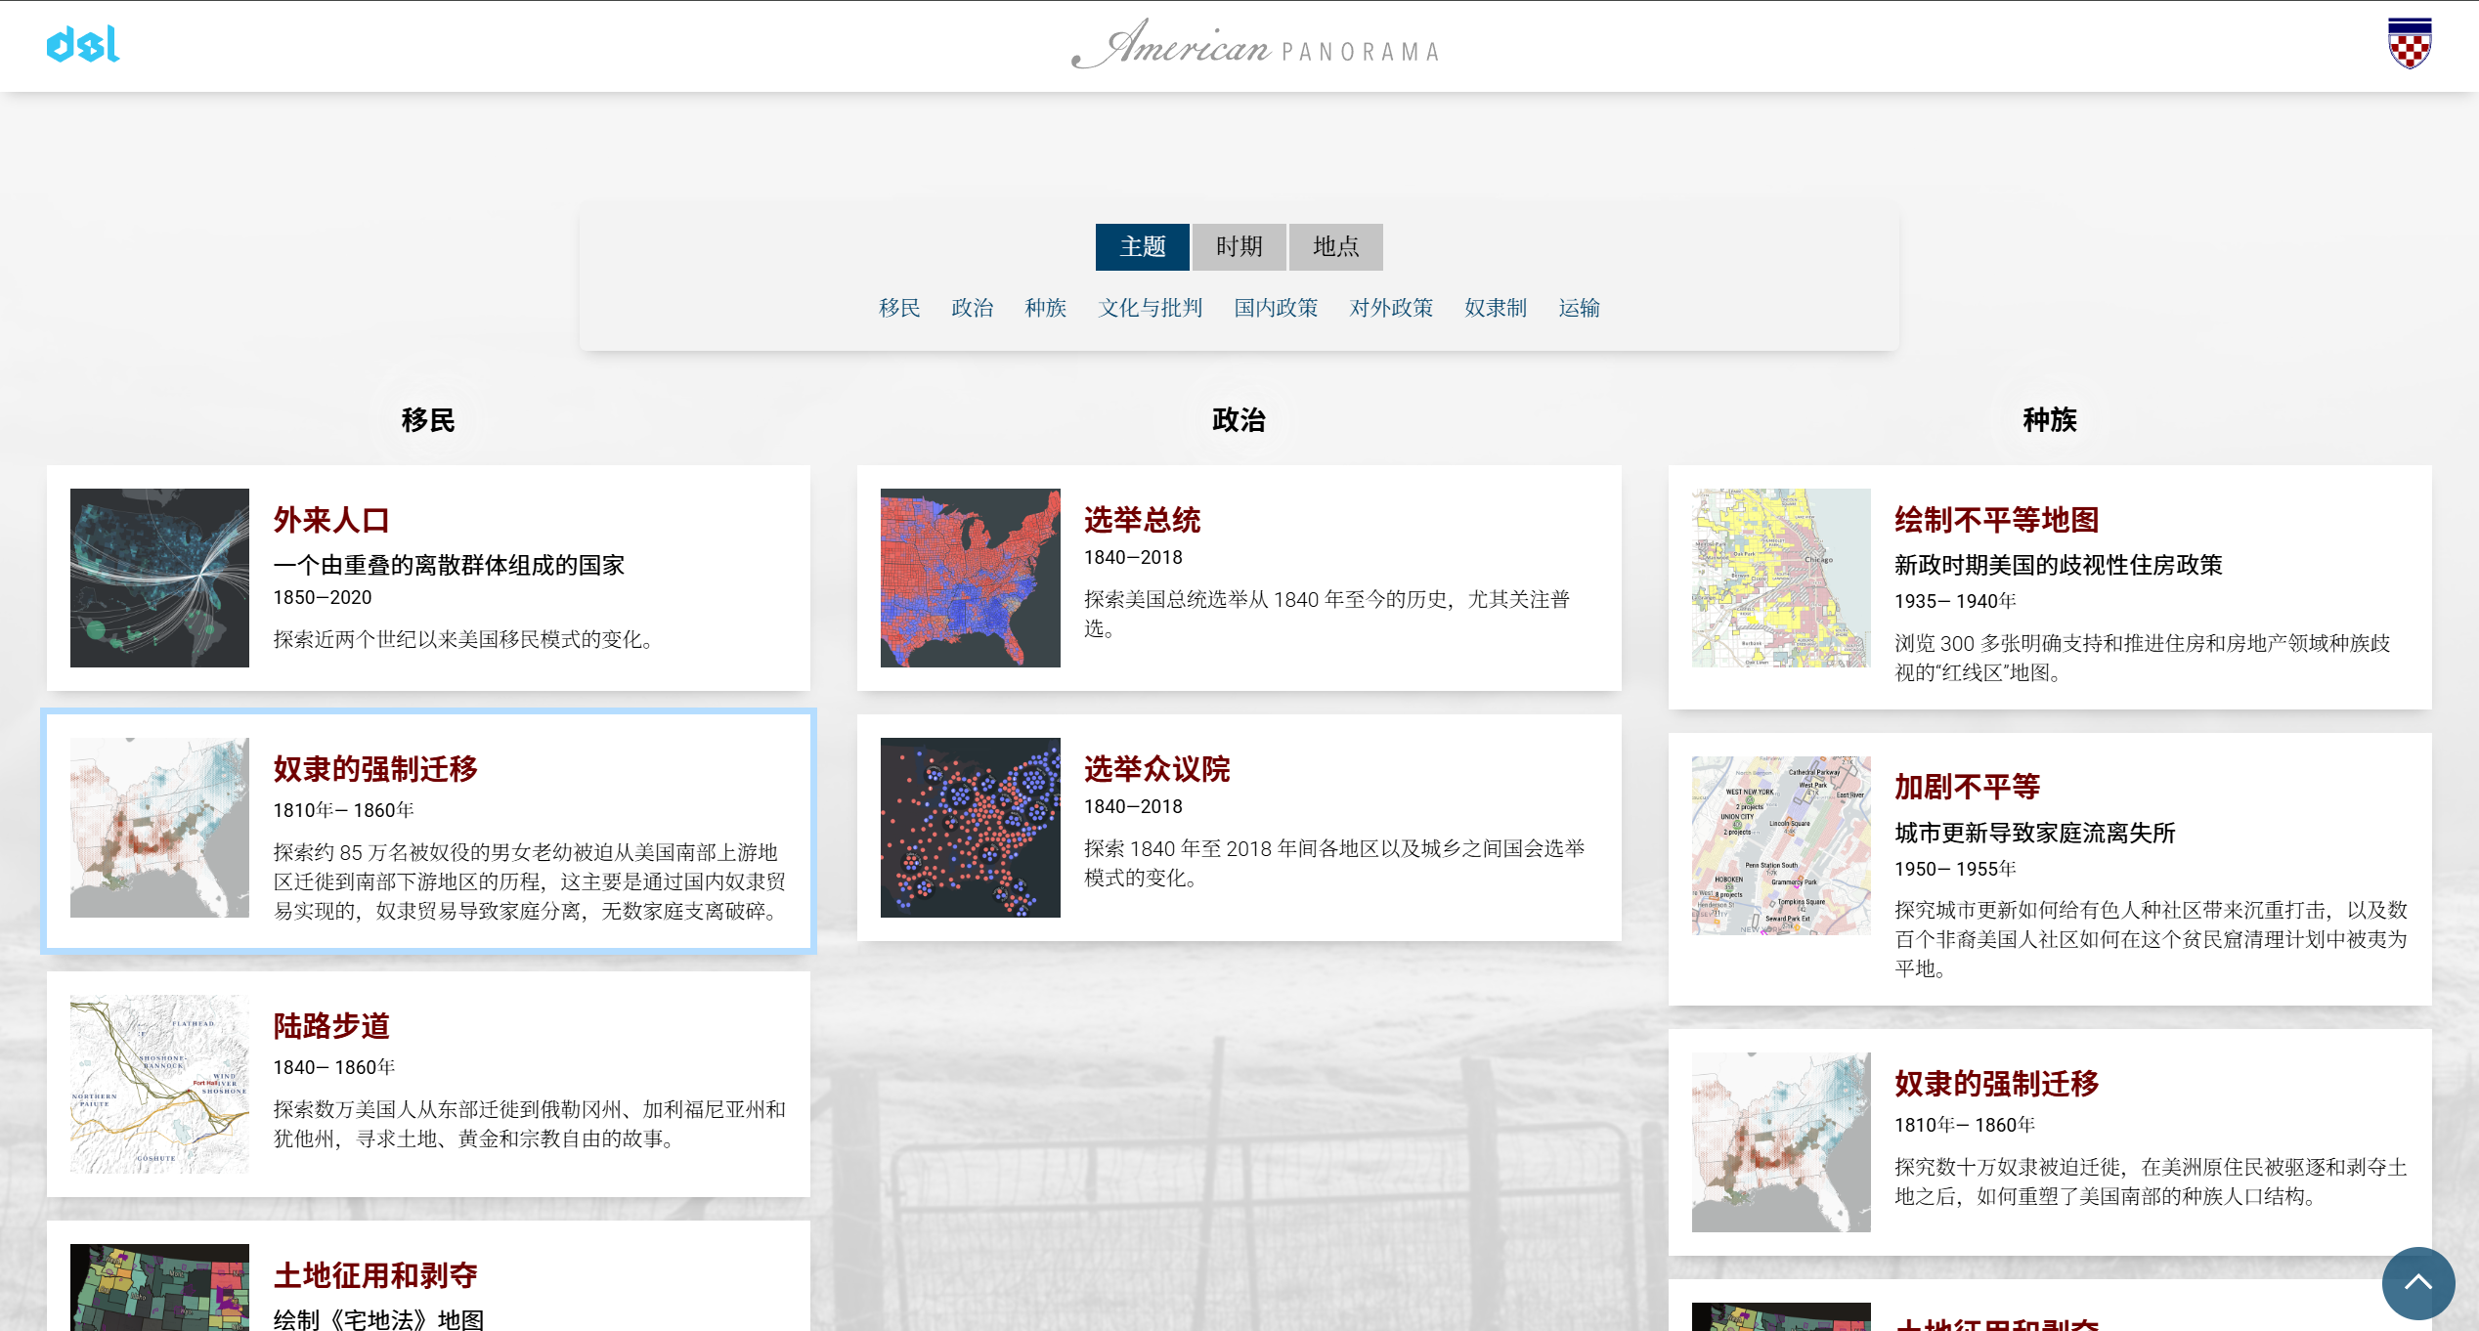
Task: Open the 土地征用和剥夺 title in 移民 column
Action: tap(375, 1275)
